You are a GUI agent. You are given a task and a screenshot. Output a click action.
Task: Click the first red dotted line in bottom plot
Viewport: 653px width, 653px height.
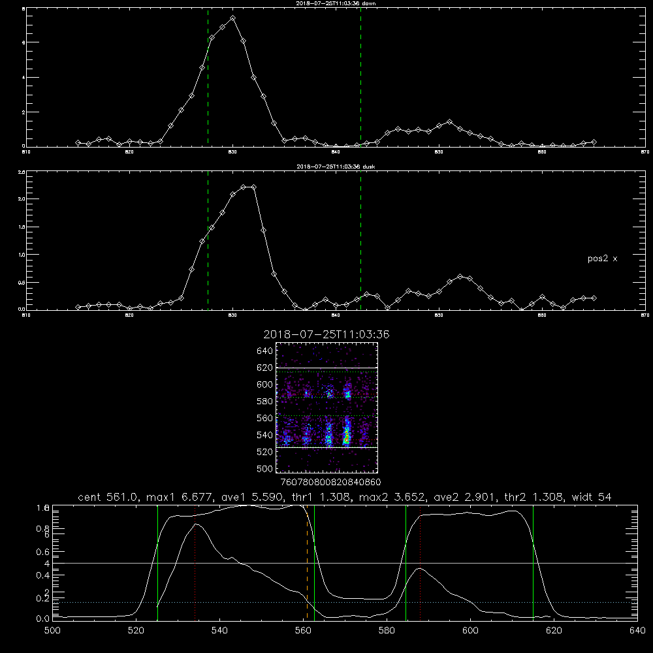coord(195,562)
